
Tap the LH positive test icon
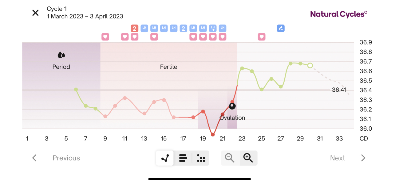pyautogui.click(x=213, y=29)
